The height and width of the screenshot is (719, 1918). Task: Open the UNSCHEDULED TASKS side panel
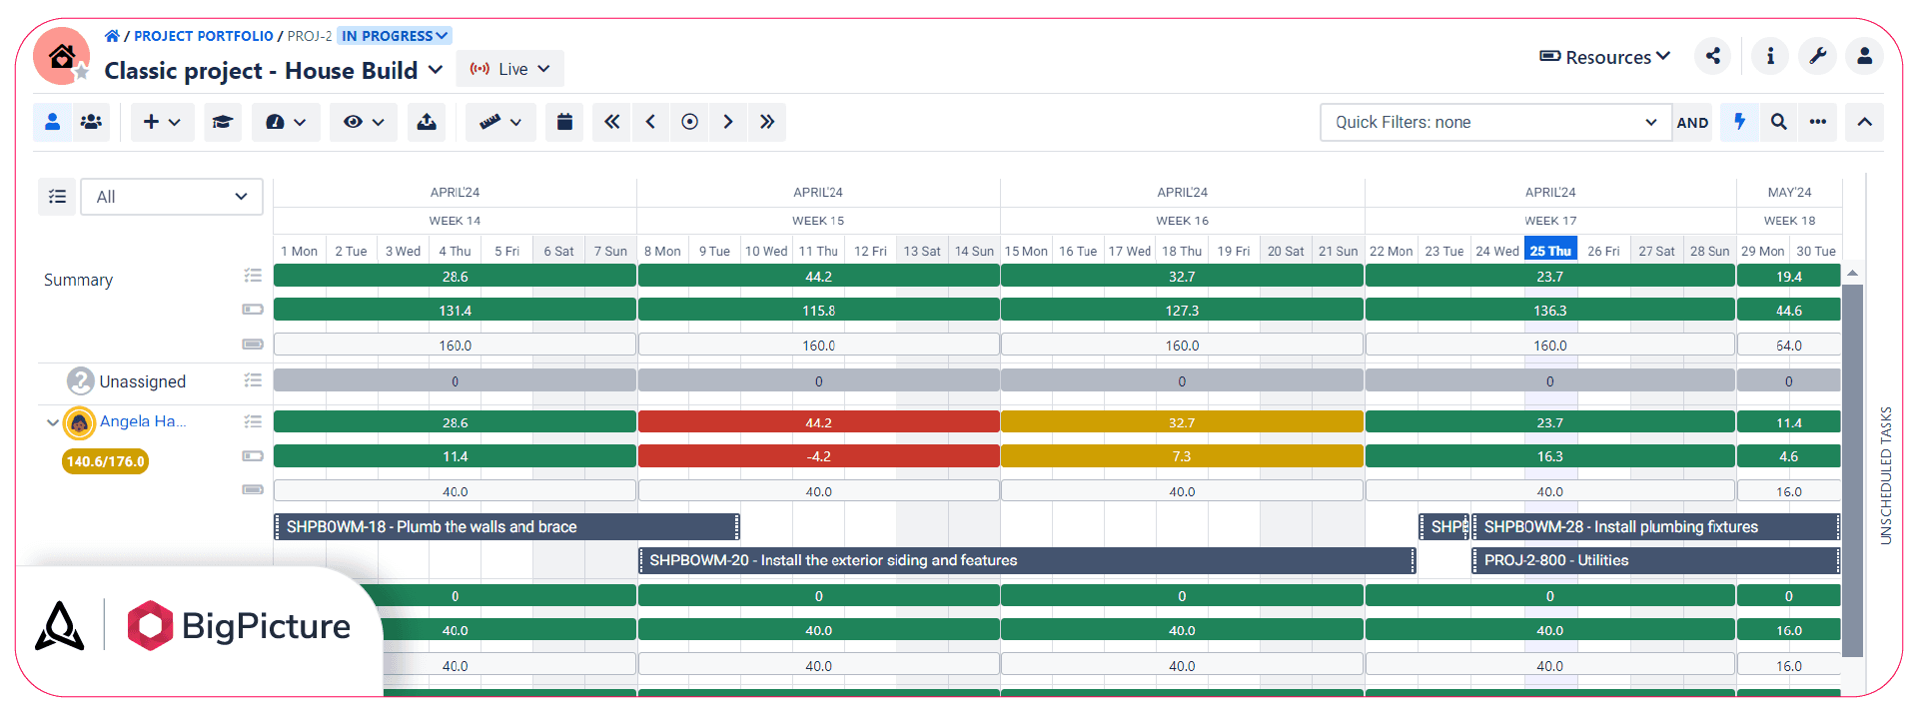1886,475
